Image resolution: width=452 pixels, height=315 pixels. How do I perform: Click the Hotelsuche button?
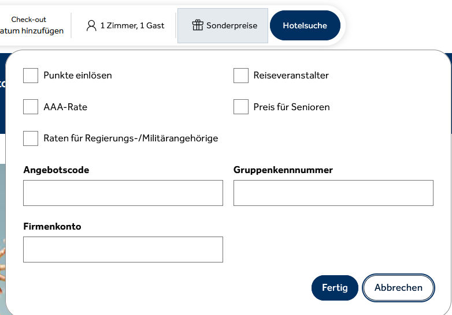tap(305, 25)
